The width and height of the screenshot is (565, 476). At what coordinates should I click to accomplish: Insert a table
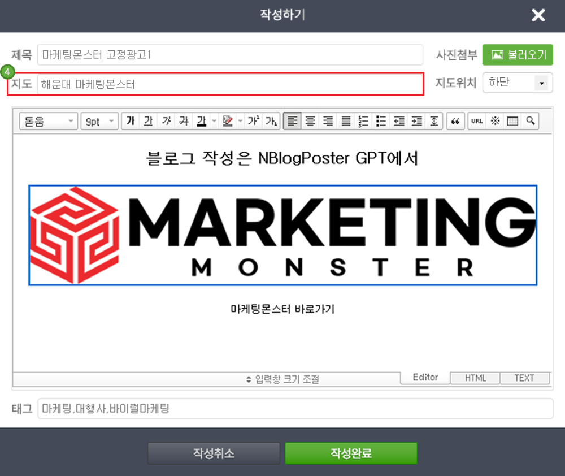point(512,121)
